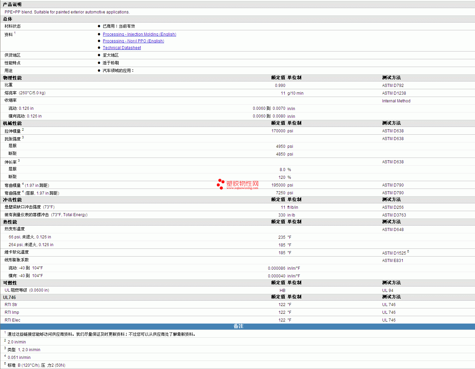Viewport: 475px width, 369px height.
Task: Open the Processing - Injection Molding (English) link
Action: point(139,34)
